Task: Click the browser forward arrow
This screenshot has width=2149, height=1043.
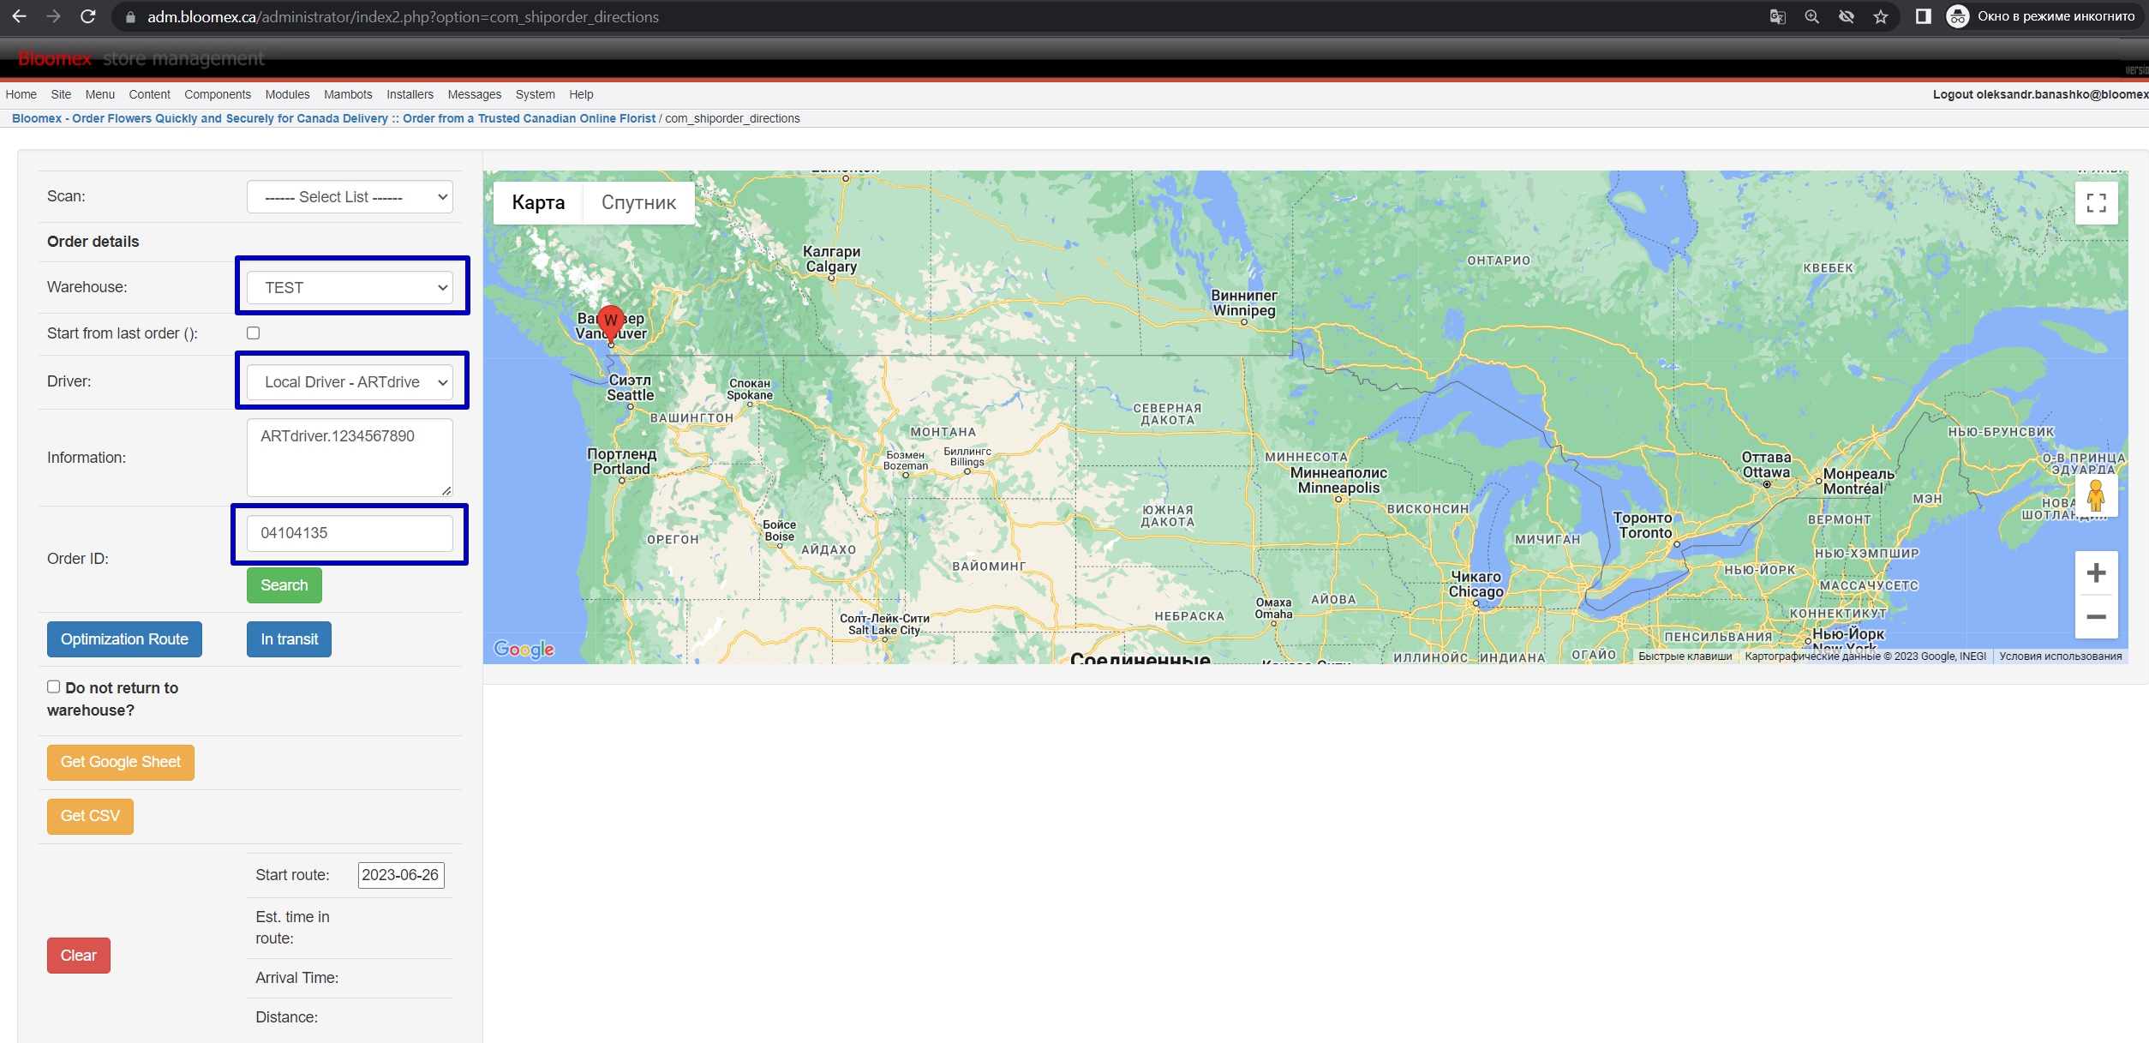Action: [x=53, y=16]
